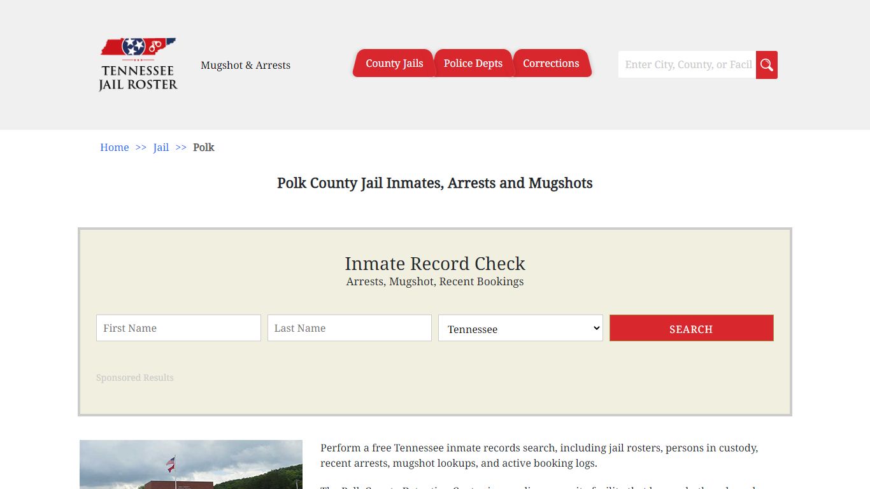
Task: Click the Inmate Record Check heading
Action: [x=435, y=264]
